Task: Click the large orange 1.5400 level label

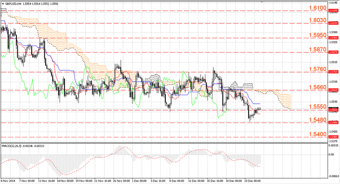Action: coord(318,134)
